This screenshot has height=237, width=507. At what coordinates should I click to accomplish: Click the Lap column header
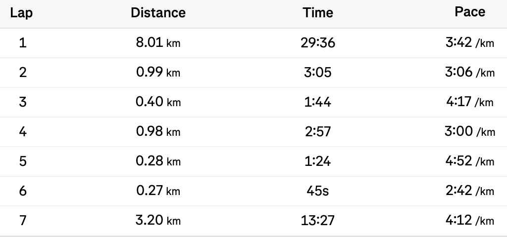click(x=22, y=13)
